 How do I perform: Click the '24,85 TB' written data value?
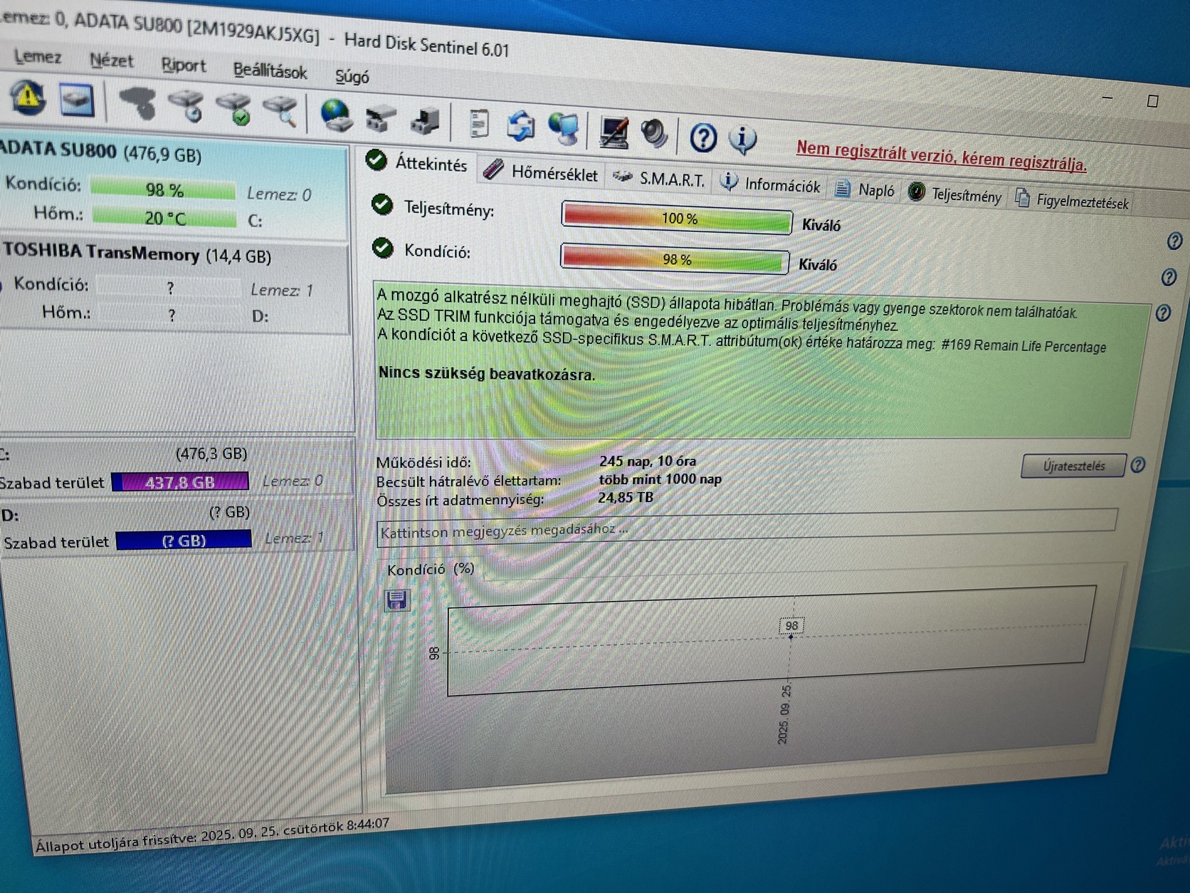coord(626,497)
